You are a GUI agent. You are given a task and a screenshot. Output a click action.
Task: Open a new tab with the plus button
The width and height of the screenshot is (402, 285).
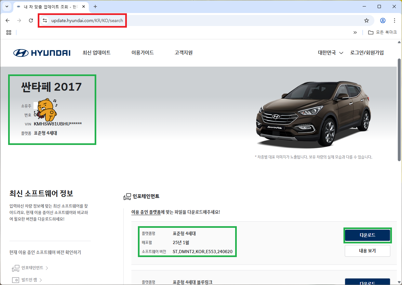[95, 6]
